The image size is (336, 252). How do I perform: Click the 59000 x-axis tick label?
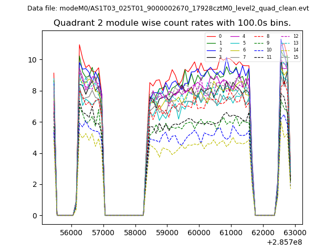point(167,232)
